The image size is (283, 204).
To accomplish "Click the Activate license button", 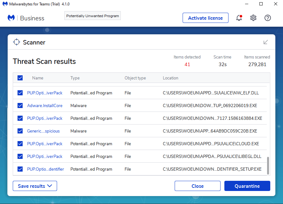I will [205, 18].
